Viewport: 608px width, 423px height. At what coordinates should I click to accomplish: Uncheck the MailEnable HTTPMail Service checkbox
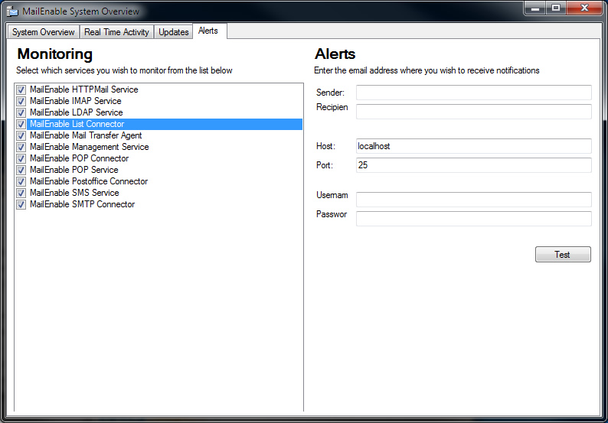tap(21, 89)
